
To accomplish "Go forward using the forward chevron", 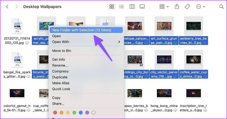I will tap(17, 7).
